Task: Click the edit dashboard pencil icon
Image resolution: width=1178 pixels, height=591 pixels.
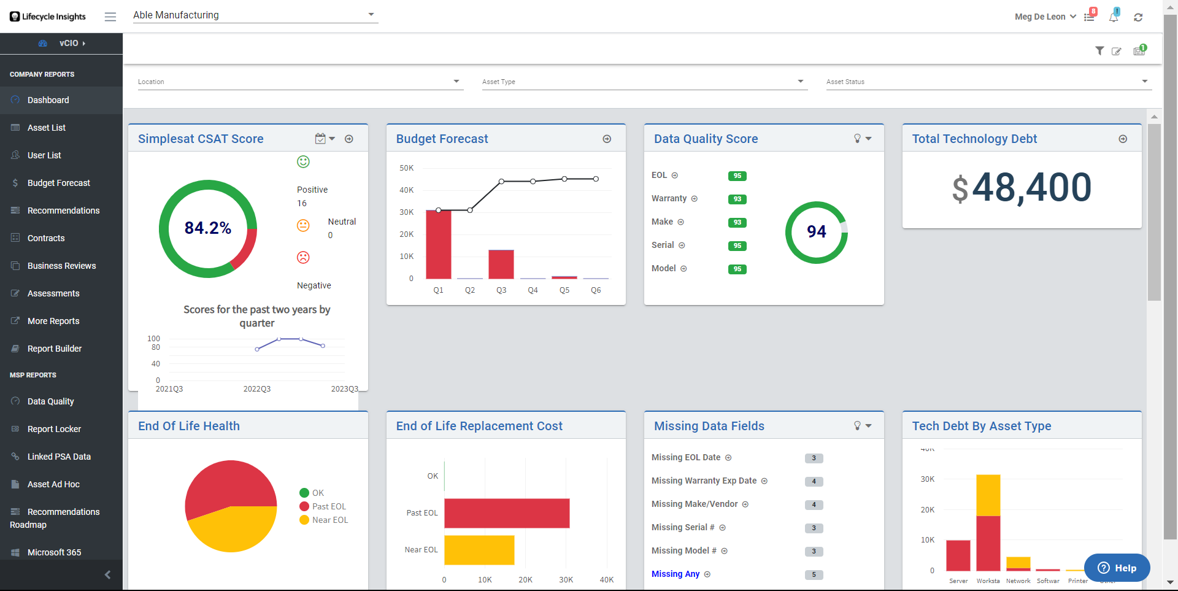Action: pos(1117,52)
